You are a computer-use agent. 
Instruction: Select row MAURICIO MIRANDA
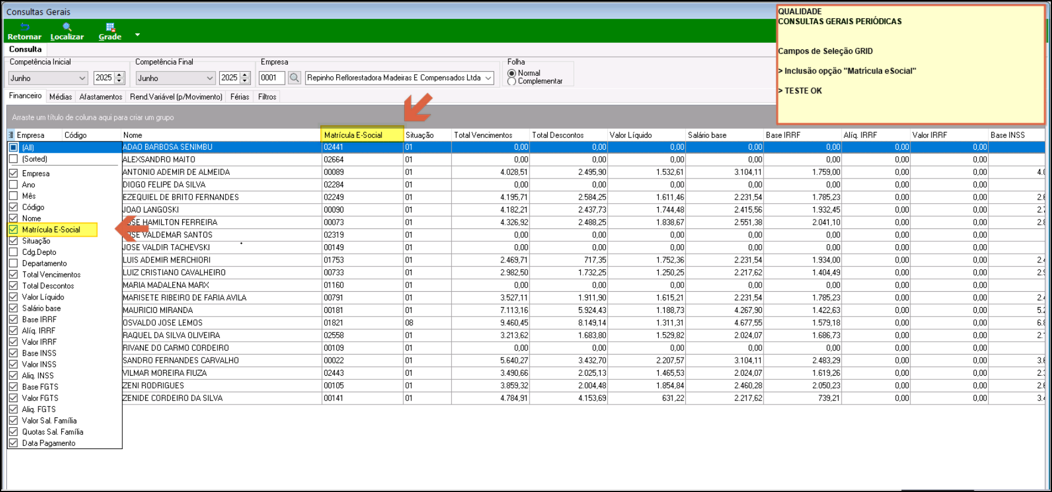point(584,310)
